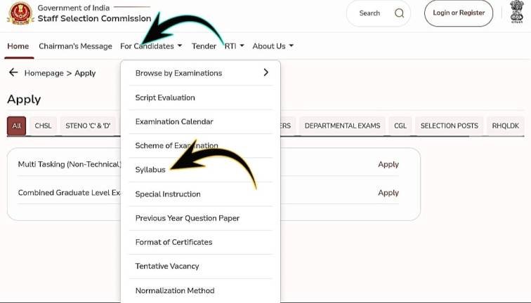Expand the For Candidates dropdown

pyautogui.click(x=151, y=46)
